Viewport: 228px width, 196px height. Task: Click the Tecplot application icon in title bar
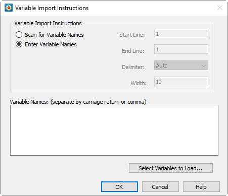pos(9,8)
